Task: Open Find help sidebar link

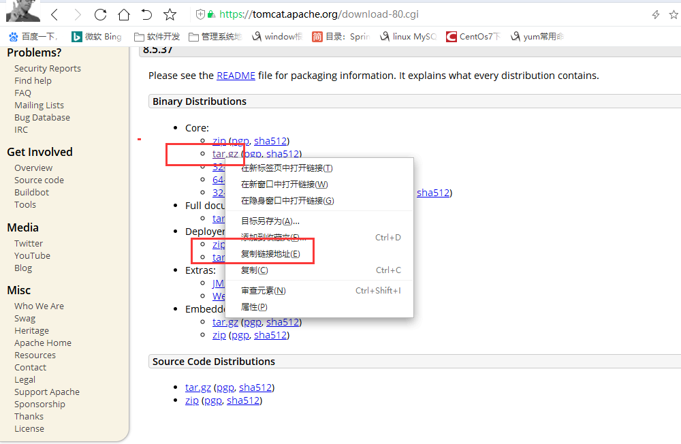Action: click(x=33, y=81)
